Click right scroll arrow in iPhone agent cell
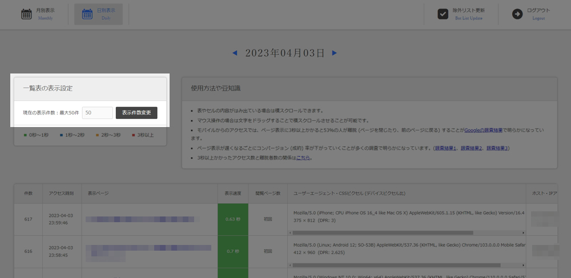Image resolution: width=571 pixels, height=278 pixels. (x=523, y=232)
